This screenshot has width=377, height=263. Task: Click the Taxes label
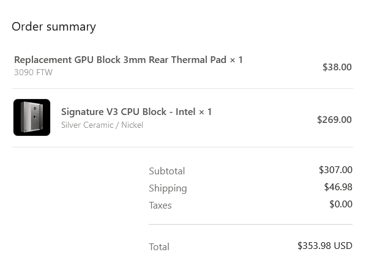click(160, 206)
